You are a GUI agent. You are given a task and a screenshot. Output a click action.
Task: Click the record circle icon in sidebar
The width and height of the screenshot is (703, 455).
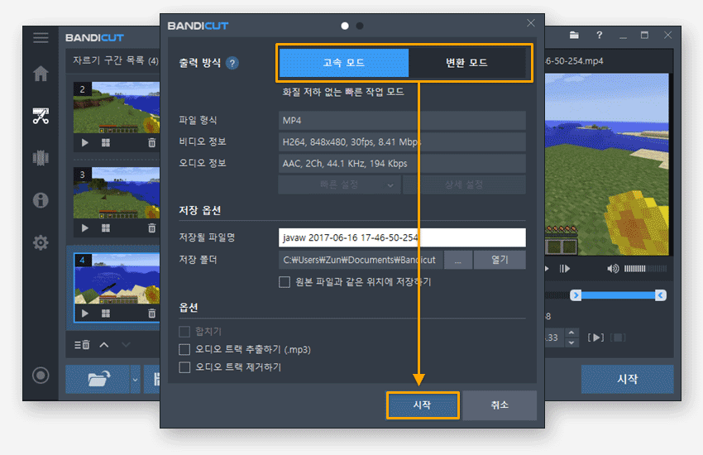[41, 376]
